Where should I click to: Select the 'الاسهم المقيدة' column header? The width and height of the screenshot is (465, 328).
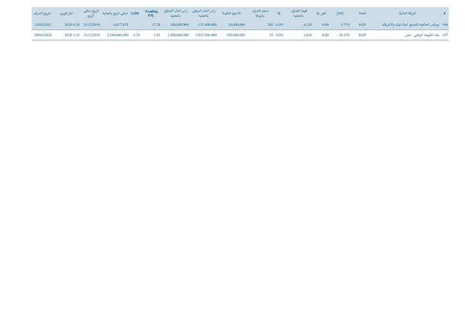232,14
